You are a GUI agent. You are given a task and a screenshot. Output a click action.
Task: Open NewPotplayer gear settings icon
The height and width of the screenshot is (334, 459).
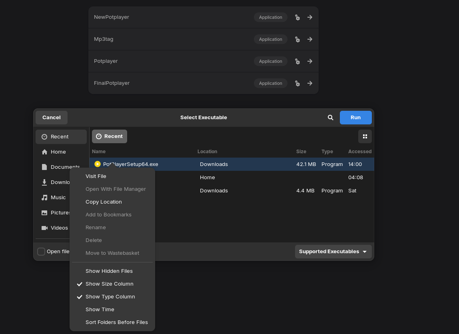coord(297,17)
